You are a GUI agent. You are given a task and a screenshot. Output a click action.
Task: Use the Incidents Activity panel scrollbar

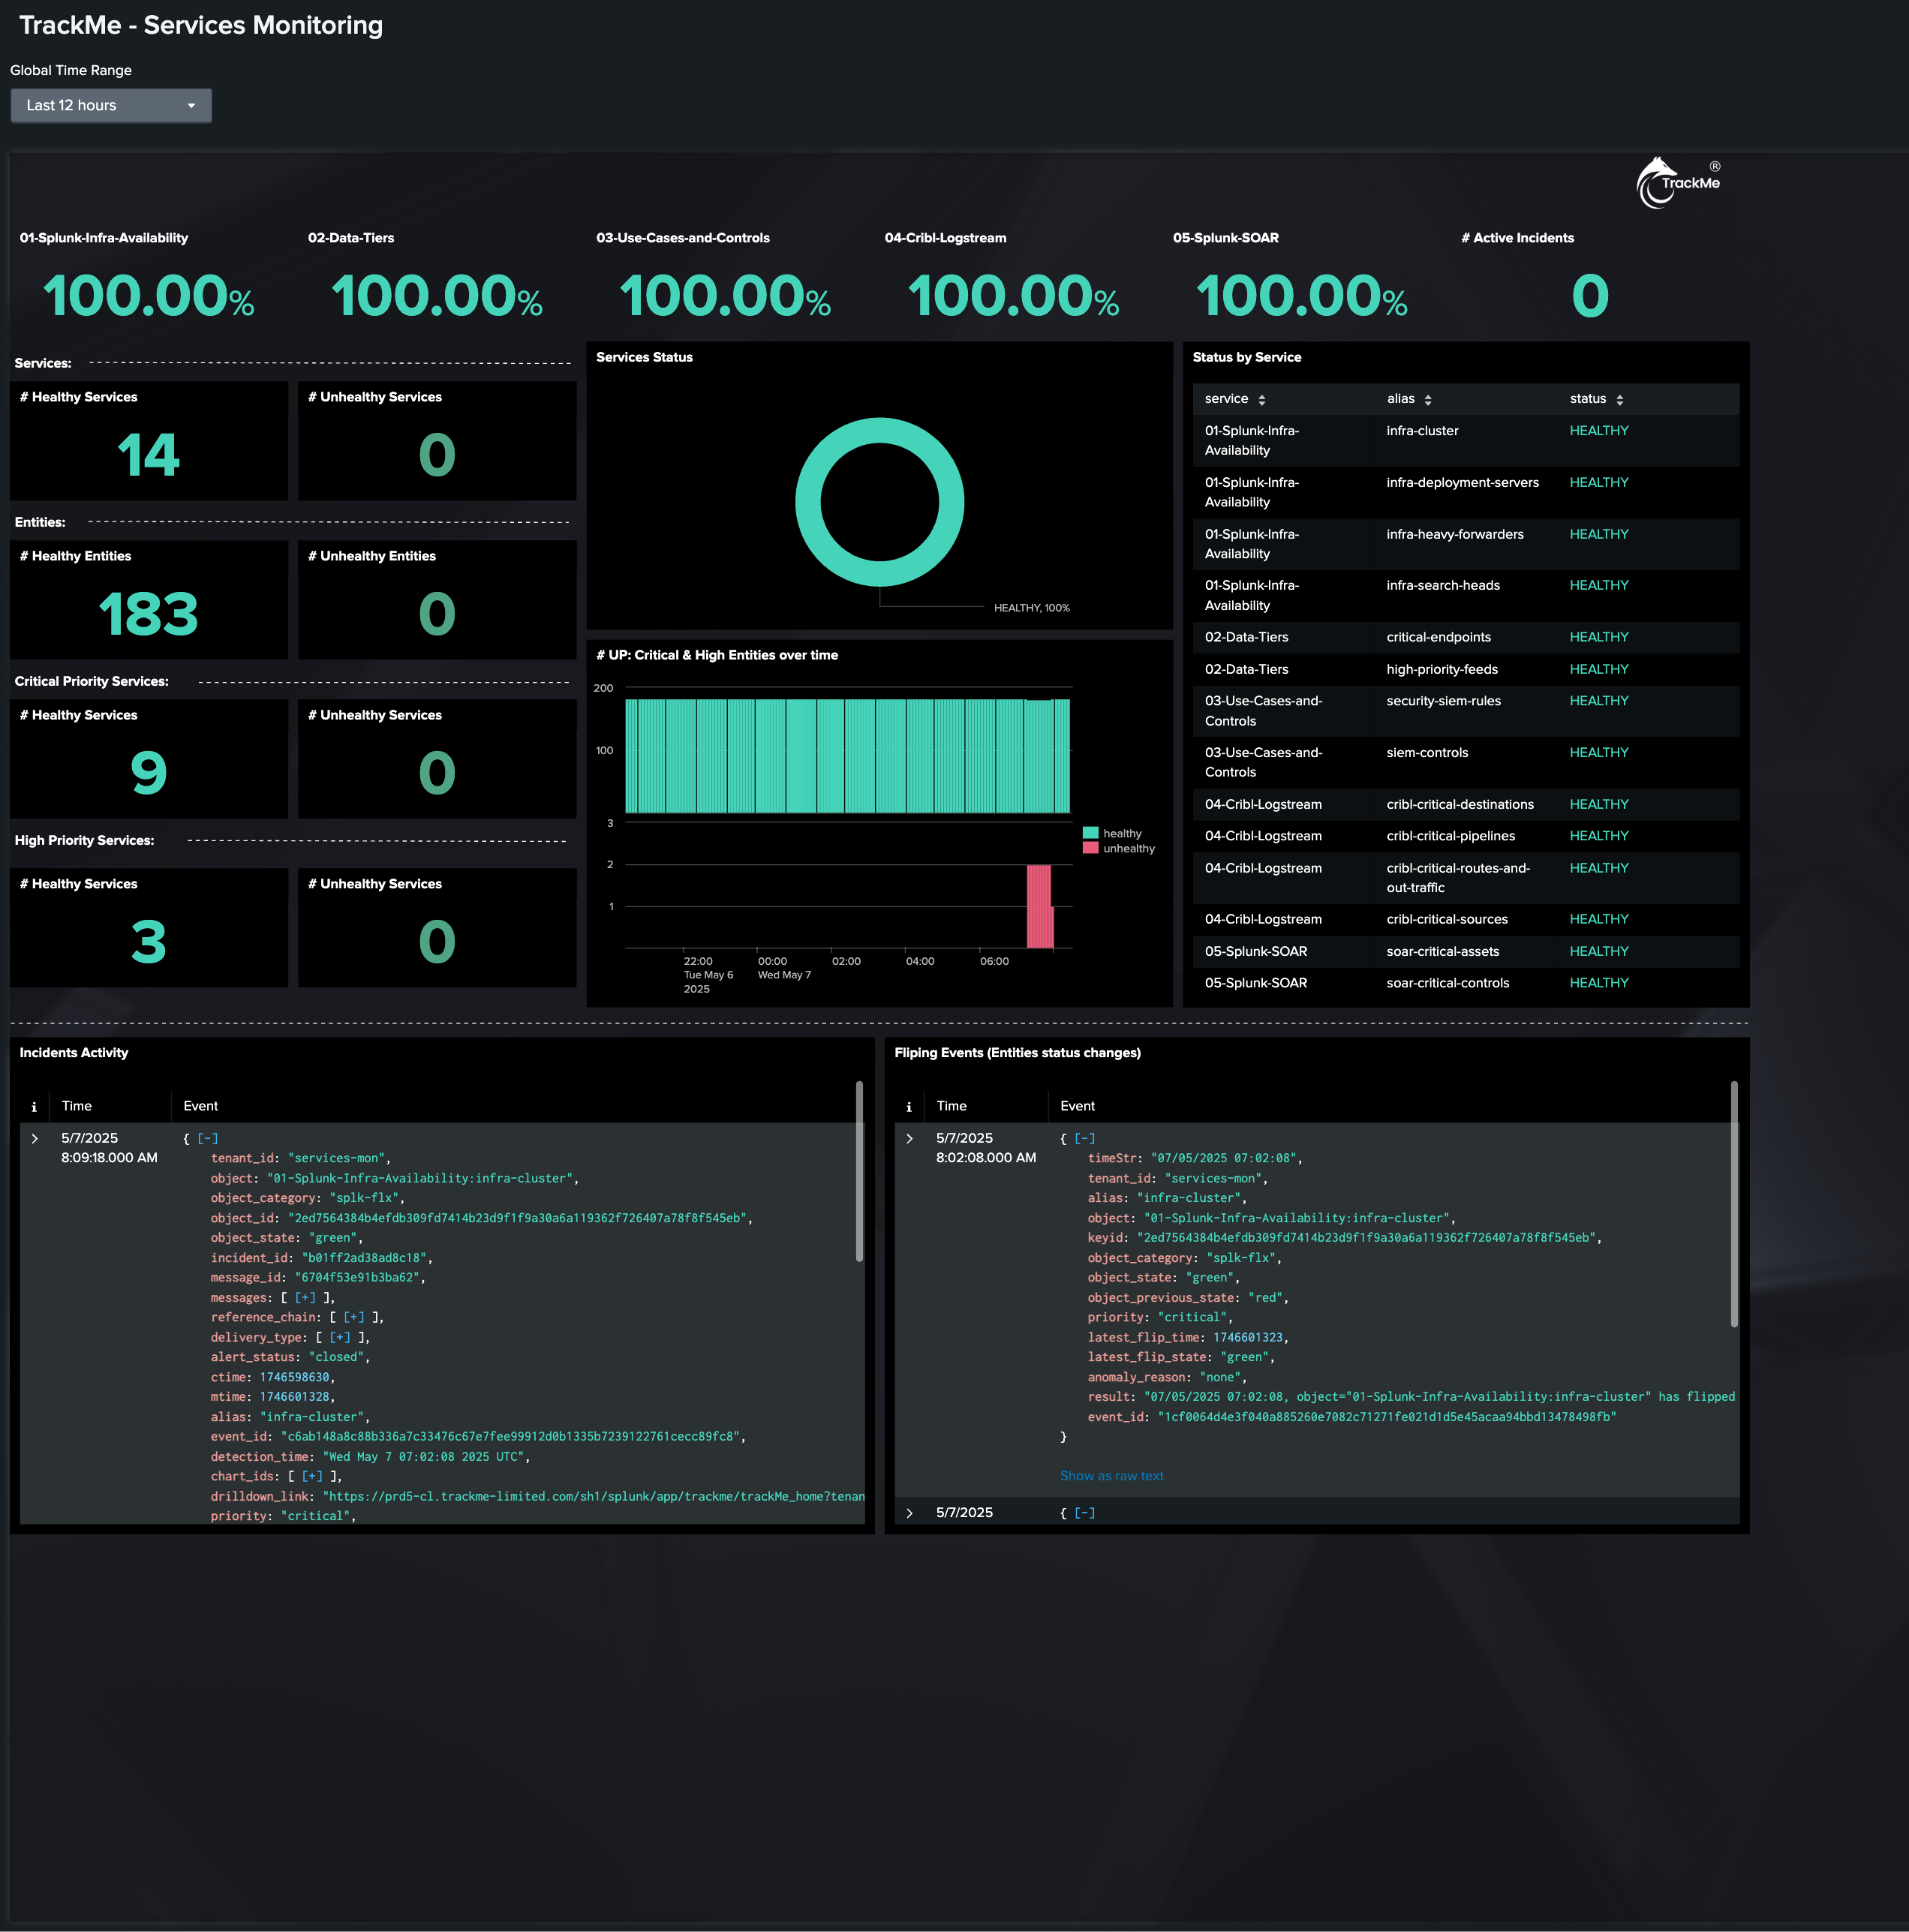(859, 1172)
